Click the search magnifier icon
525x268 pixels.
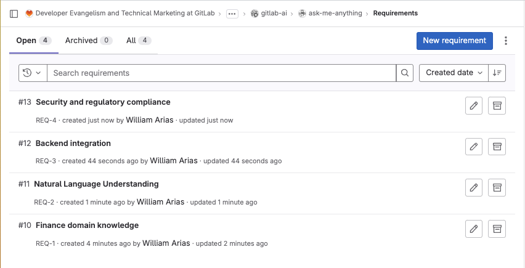(405, 73)
